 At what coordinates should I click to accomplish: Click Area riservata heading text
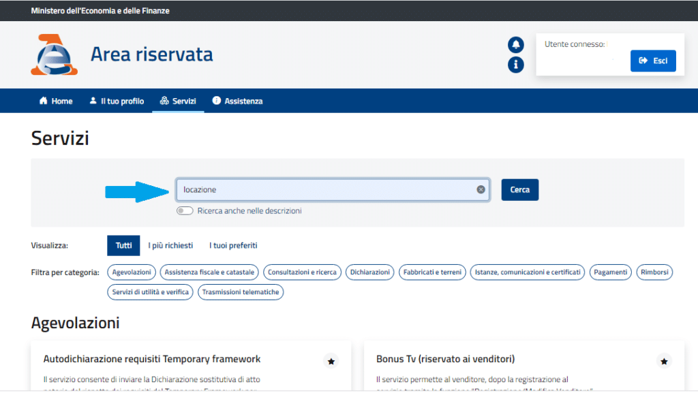(152, 54)
